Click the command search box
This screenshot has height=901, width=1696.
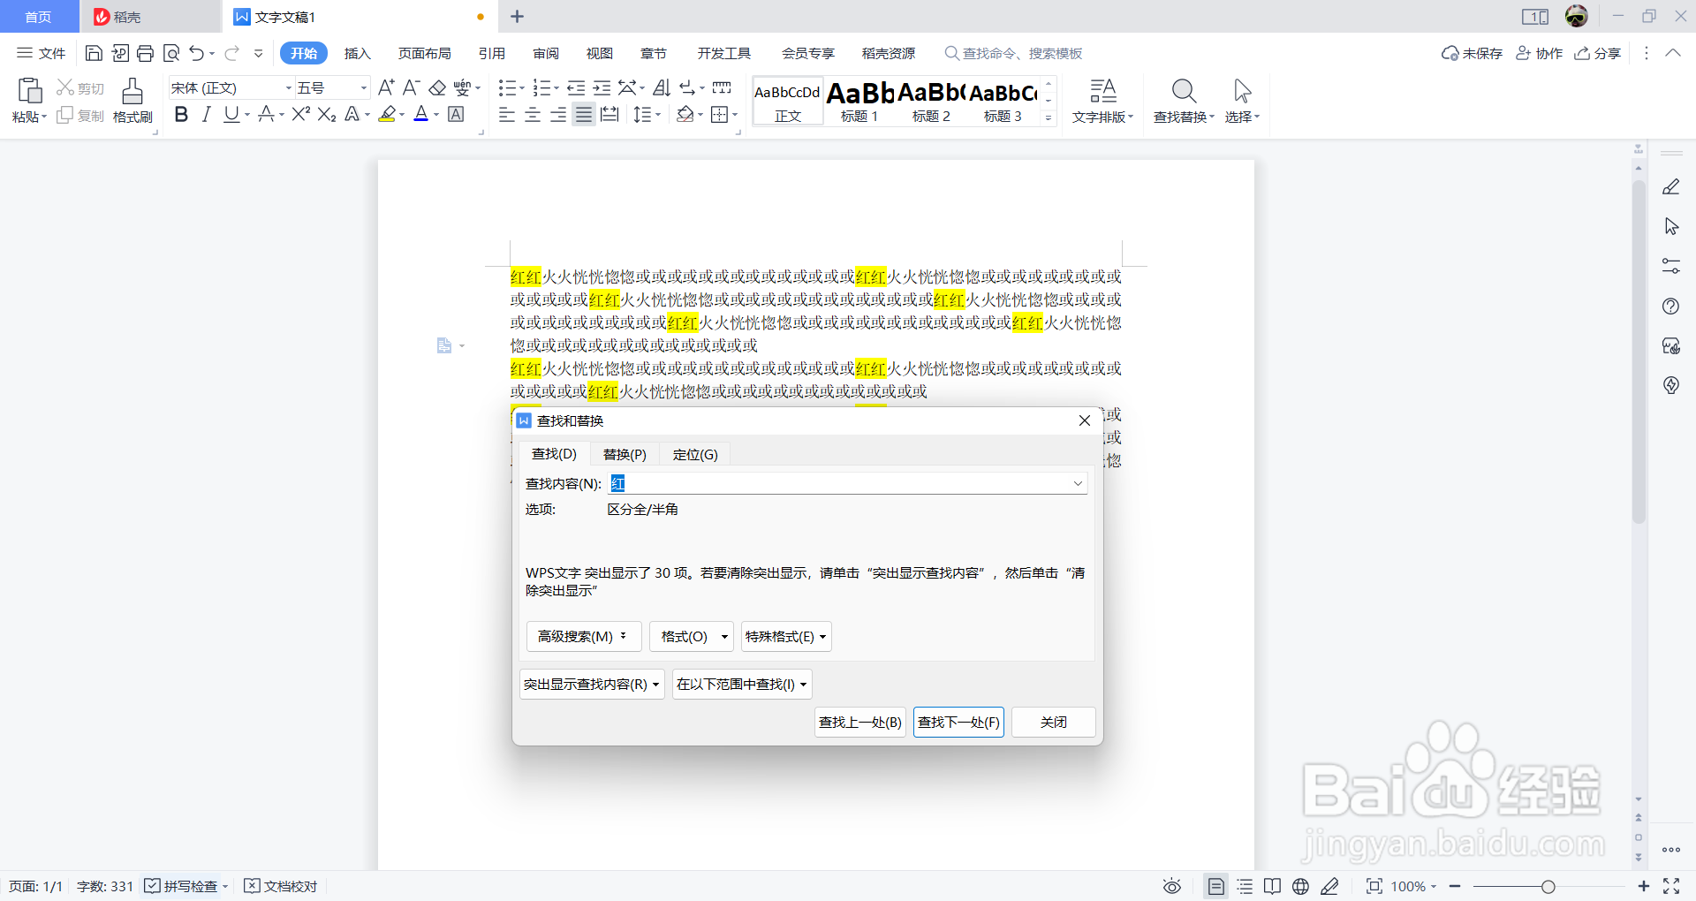coord(1014,53)
